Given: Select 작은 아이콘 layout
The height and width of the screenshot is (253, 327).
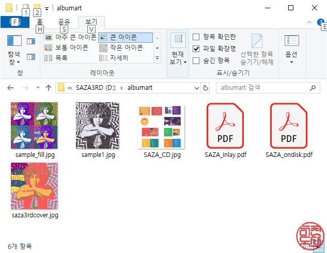Looking at the screenshot, I should pyautogui.click(x=121, y=48).
